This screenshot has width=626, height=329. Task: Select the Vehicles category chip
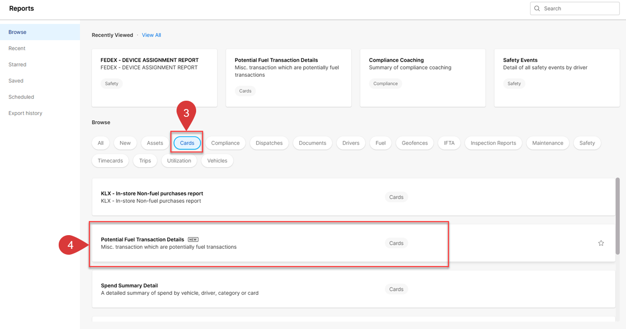pos(217,161)
